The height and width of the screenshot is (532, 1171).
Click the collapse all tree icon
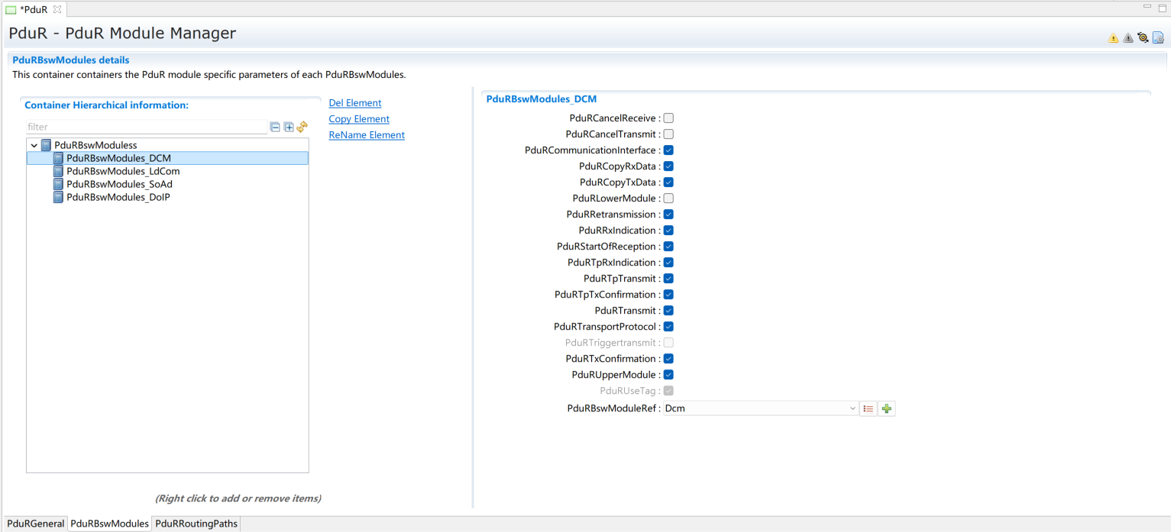(275, 127)
